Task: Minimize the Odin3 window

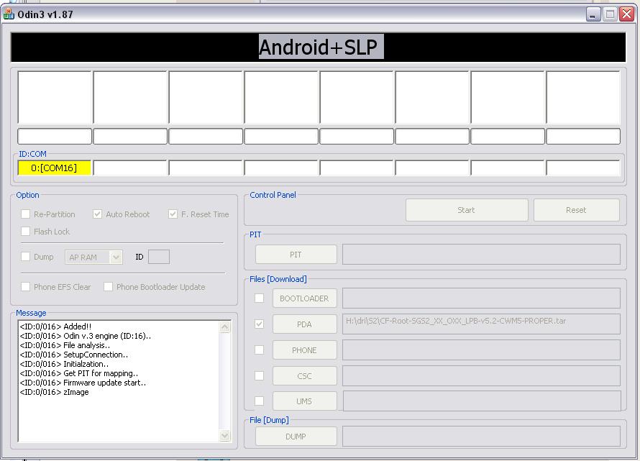Action: point(593,14)
